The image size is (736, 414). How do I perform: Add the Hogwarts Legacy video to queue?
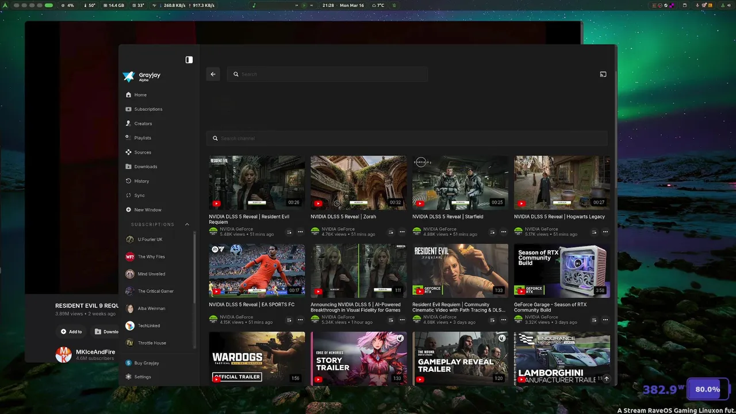click(594, 232)
